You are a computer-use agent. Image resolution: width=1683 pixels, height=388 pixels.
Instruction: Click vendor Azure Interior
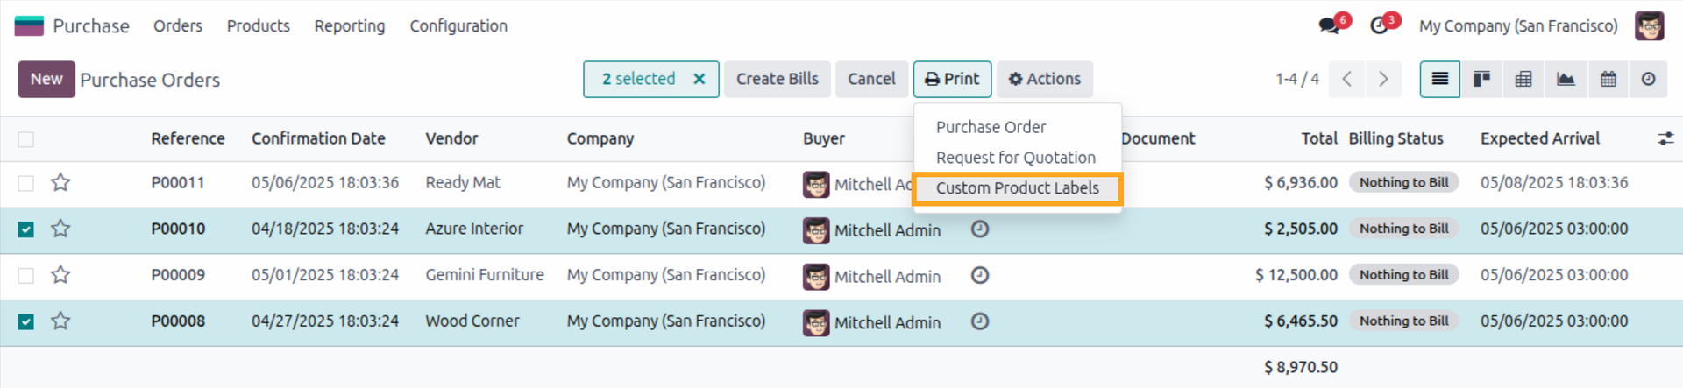[x=474, y=229]
